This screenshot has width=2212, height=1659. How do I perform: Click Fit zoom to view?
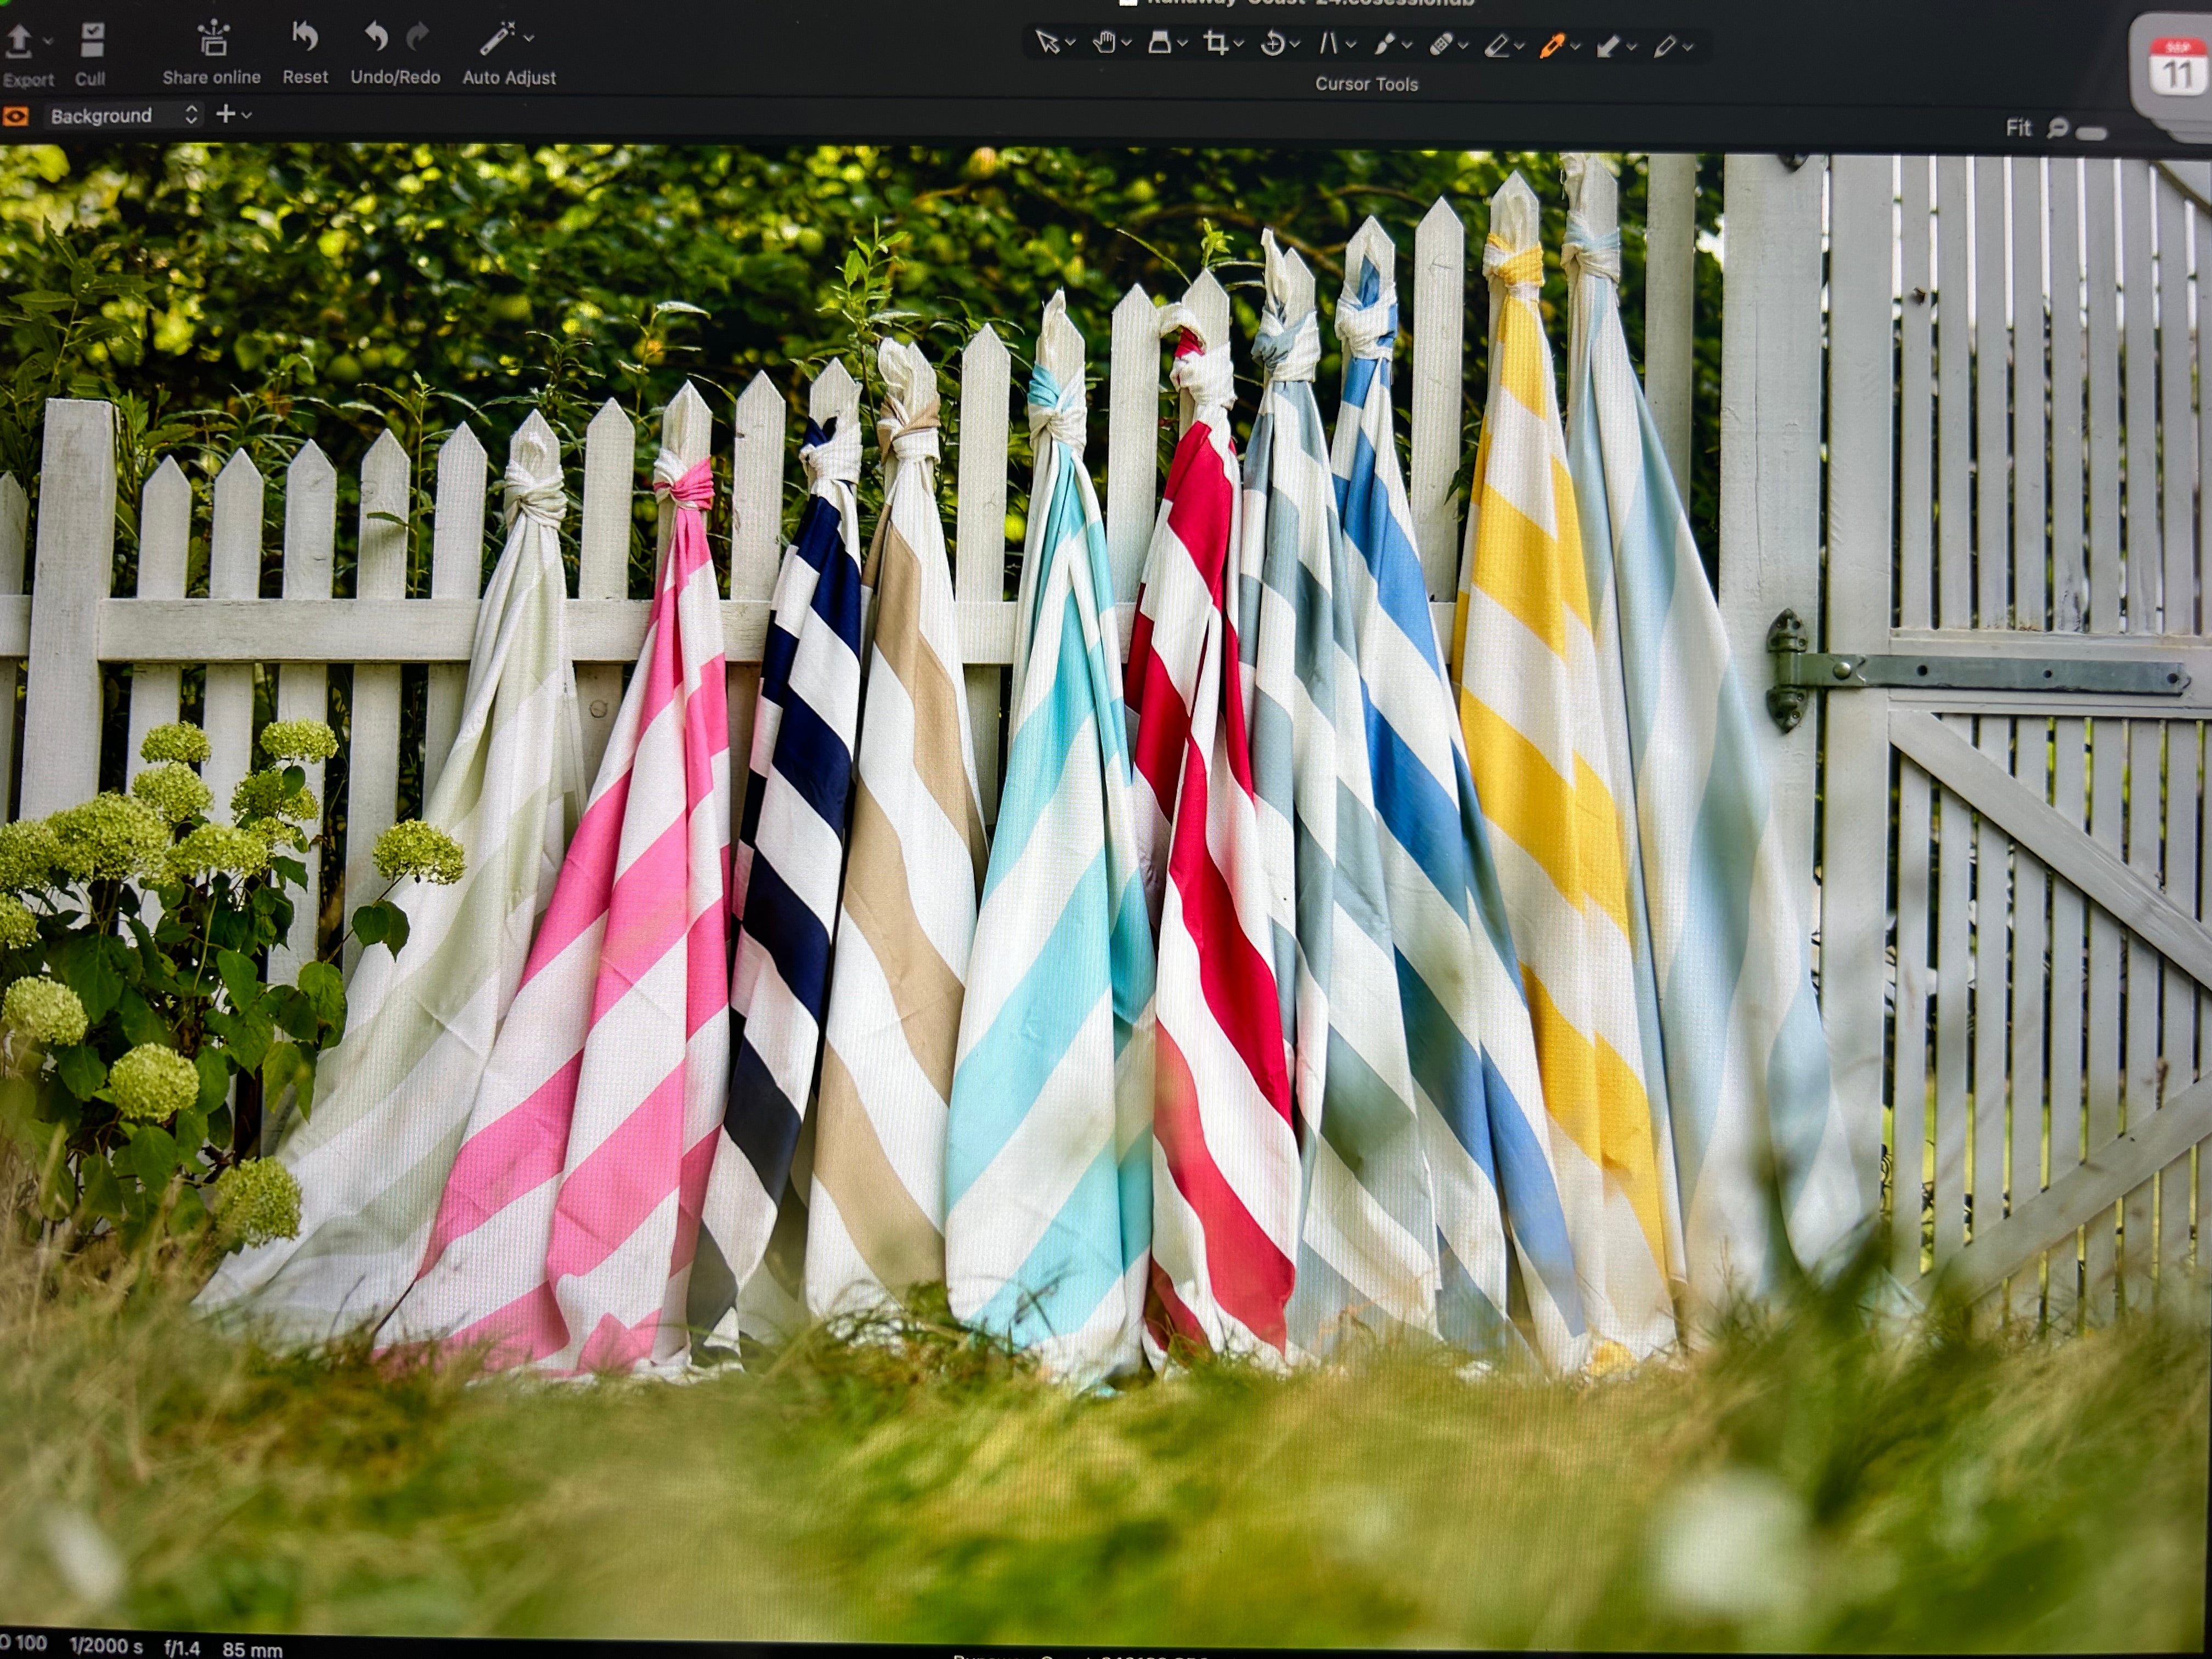tap(2018, 128)
